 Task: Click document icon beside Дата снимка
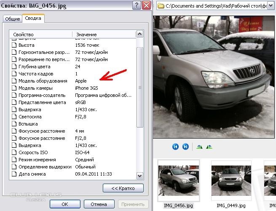[13, 174]
